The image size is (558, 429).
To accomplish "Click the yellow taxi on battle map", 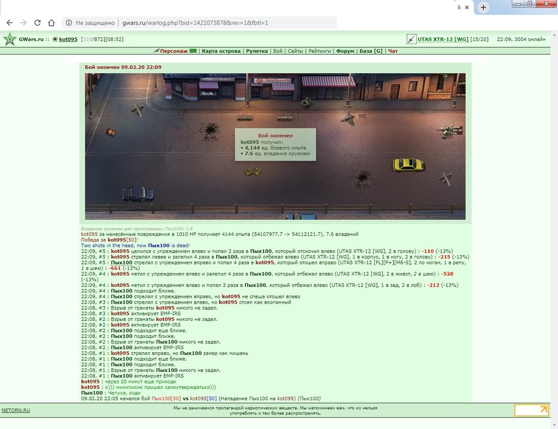I will pos(408,164).
